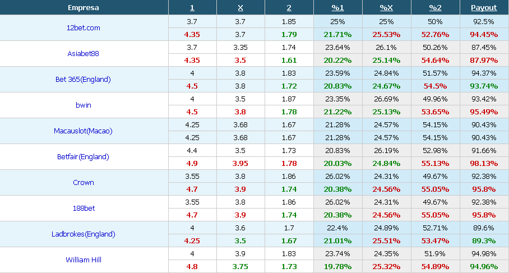Select Asiabet88 current payout 87.97%
Viewport: 509px width, 273px height.
pyautogui.click(x=484, y=61)
